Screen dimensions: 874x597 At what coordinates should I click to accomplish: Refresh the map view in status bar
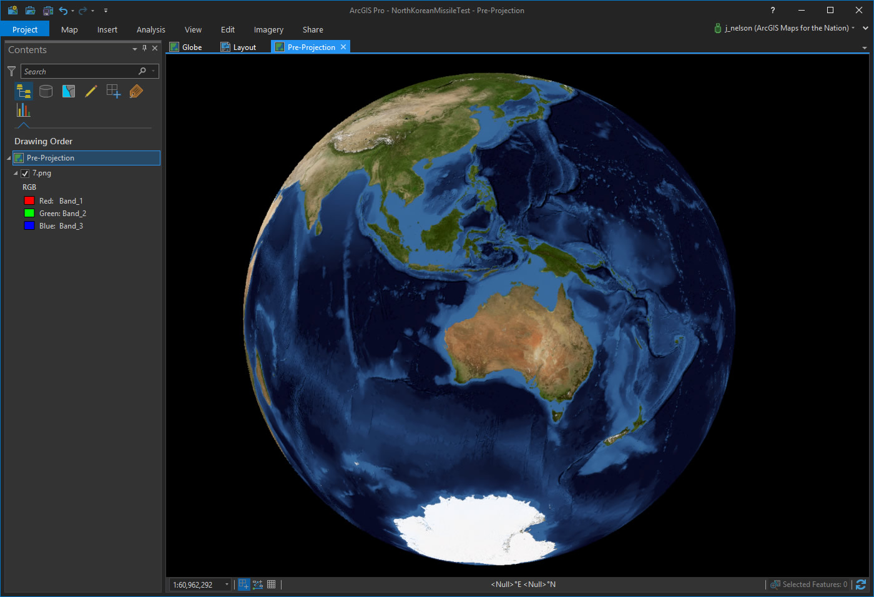coord(861,585)
